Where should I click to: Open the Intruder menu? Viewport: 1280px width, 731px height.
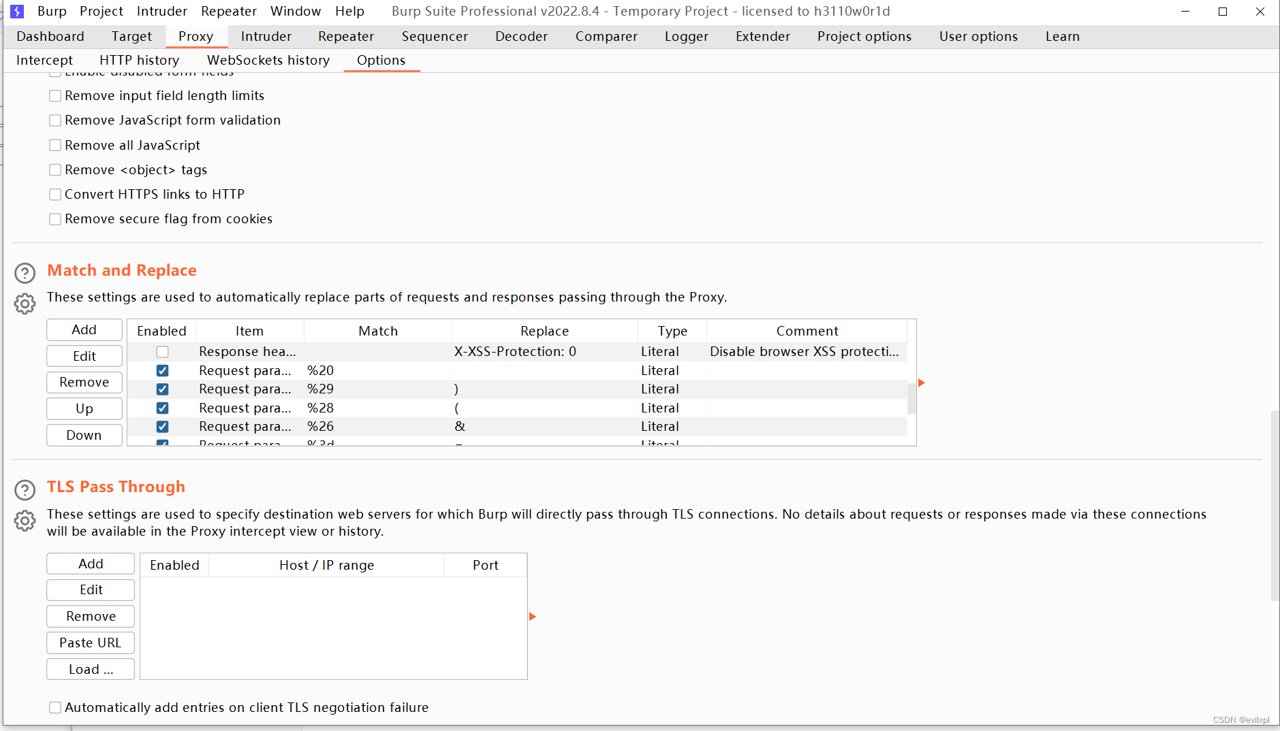coord(162,12)
